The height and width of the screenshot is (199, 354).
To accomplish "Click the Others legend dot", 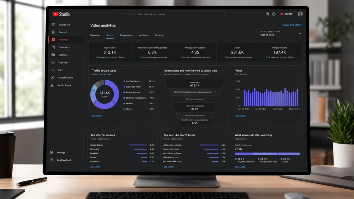I will (124, 109).
